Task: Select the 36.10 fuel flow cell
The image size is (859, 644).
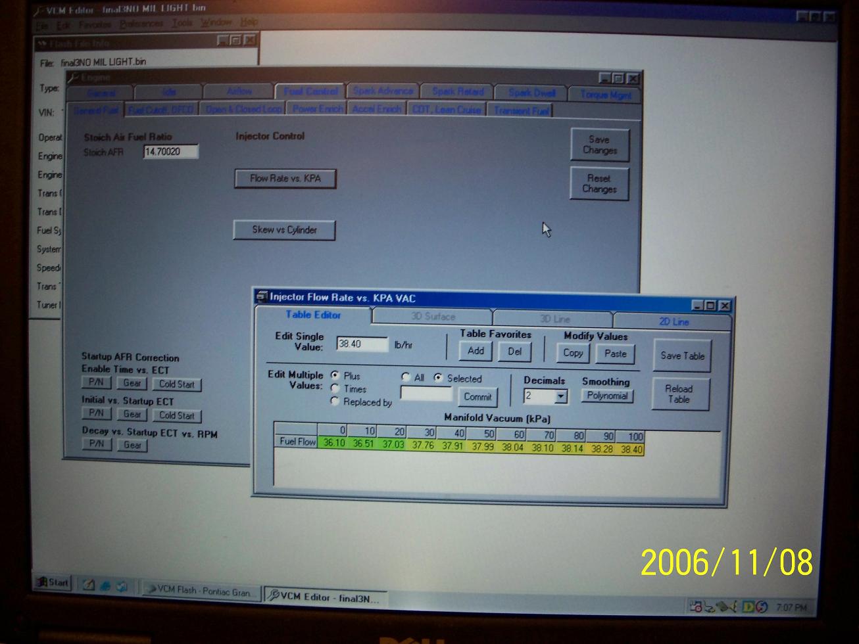Action: coord(333,443)
